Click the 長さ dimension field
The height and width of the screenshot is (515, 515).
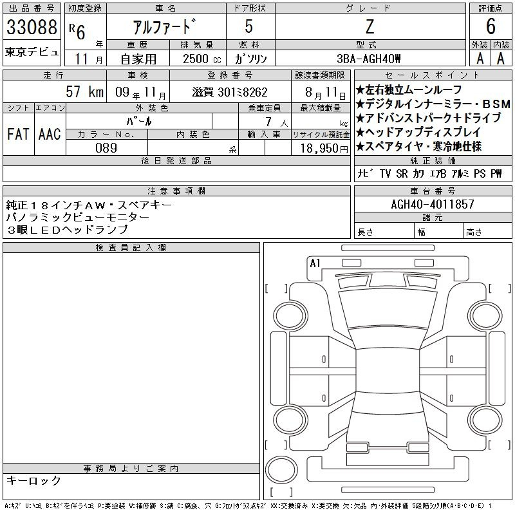384,231
